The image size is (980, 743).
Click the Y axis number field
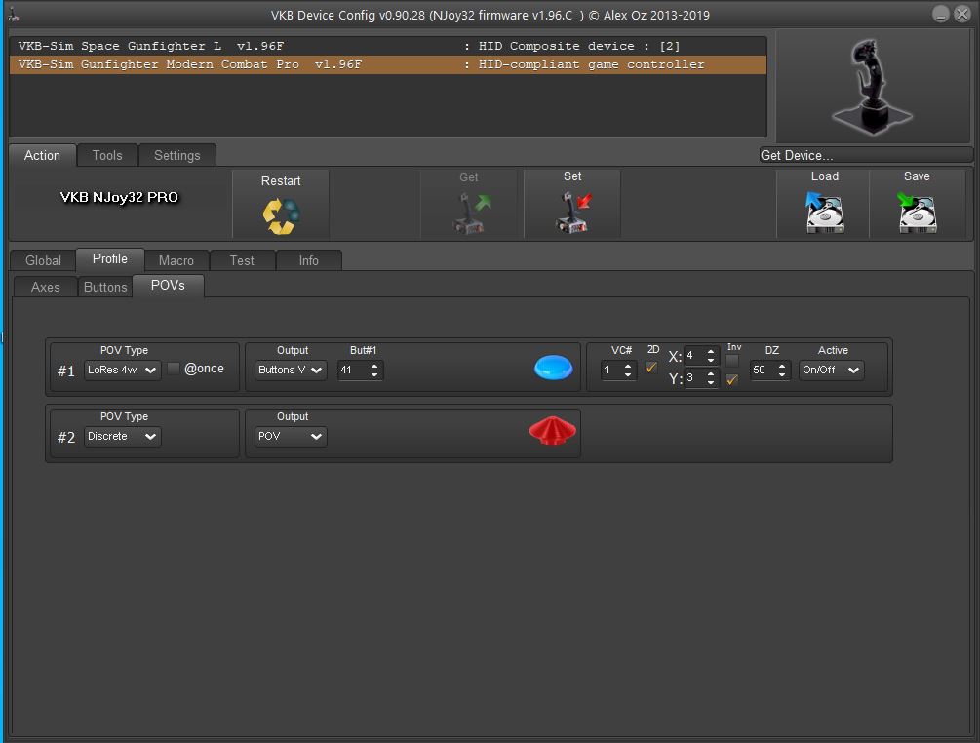click(x=694, y=378)
